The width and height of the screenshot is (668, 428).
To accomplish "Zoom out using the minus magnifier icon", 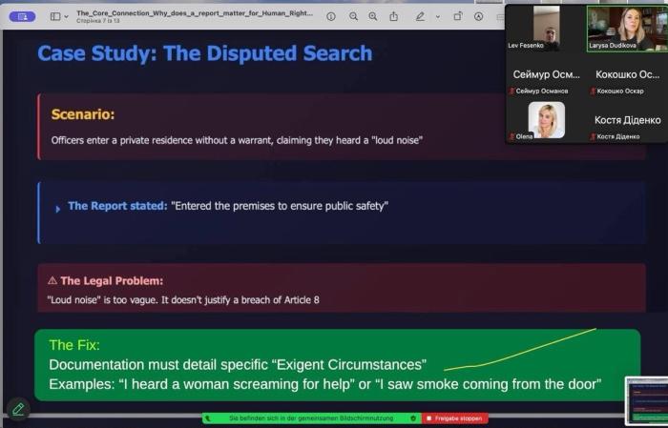I will click(x=354, y=16).
